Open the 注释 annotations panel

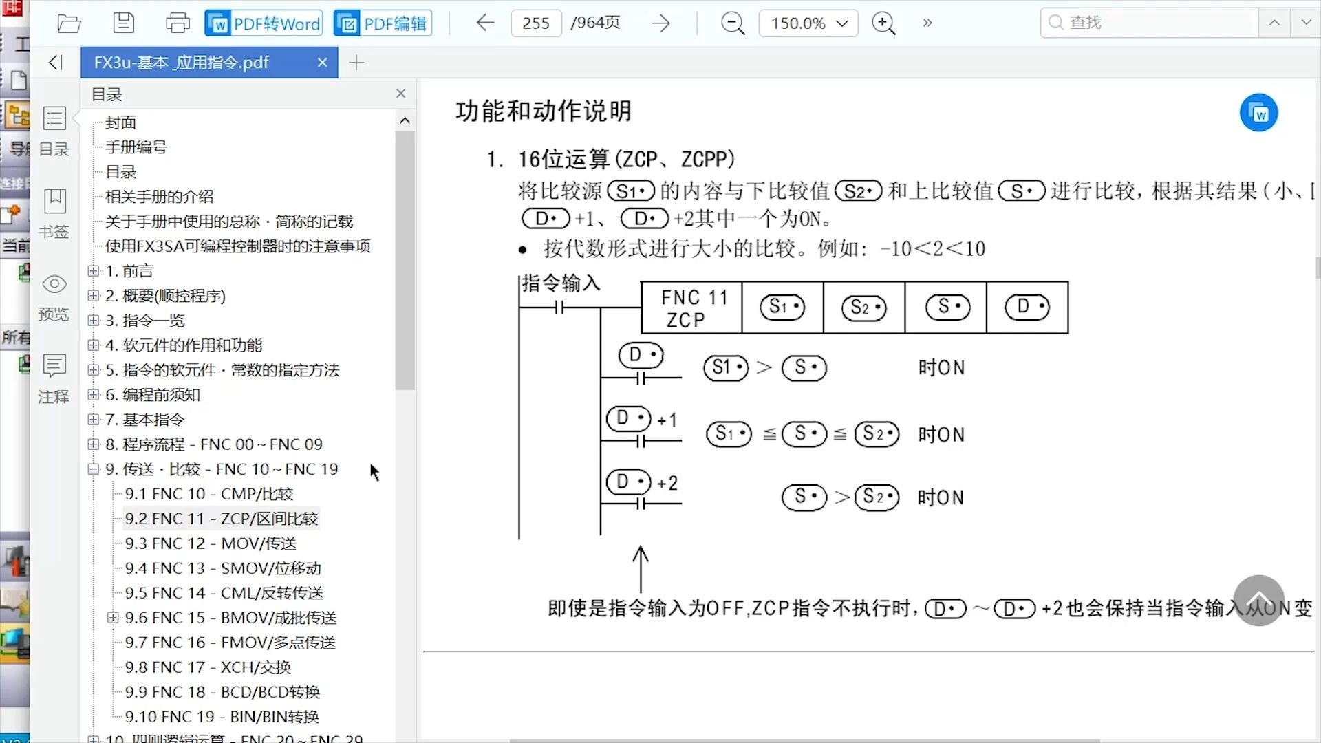point(54,378)
